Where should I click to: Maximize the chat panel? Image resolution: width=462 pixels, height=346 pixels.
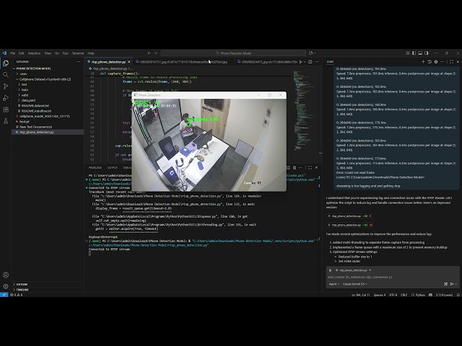pos(451,62)
